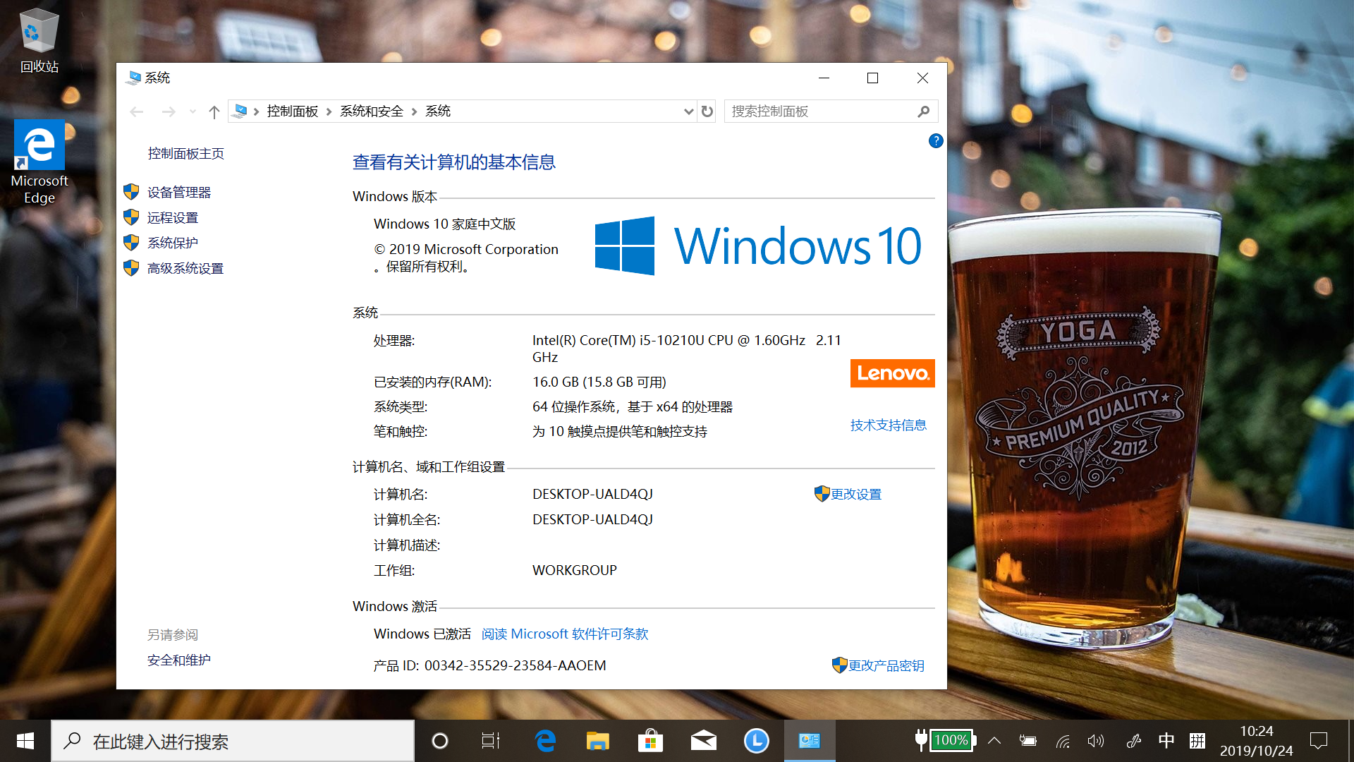
Task: Open 阅读 Microsoft 软件许可条款 link
Action: point(565,634)
